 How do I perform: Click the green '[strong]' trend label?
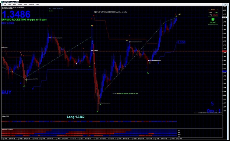point(213,22)
